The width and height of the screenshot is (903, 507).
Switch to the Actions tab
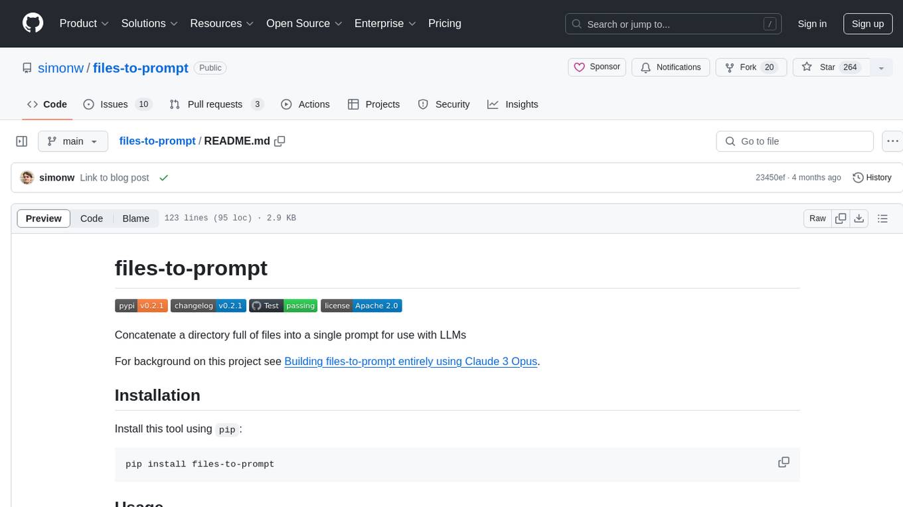click(x=305, y=104)
